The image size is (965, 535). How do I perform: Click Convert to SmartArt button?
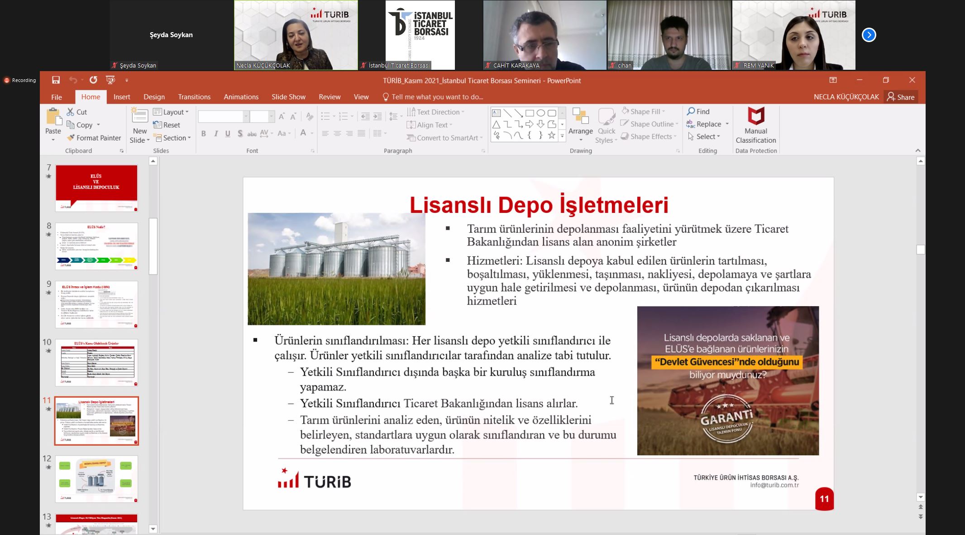(x=444, y=138)
